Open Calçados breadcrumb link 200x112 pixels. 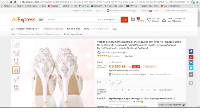coord(40,34)
